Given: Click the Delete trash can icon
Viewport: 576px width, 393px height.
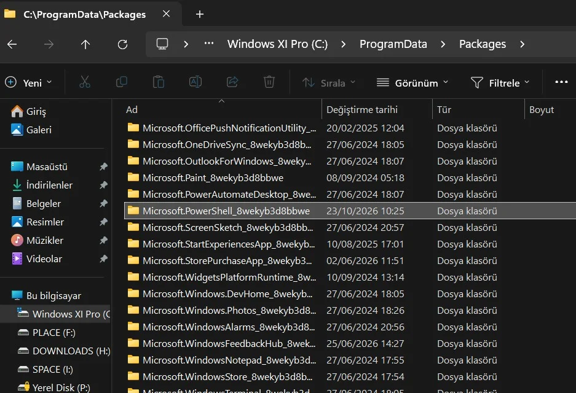Looking at the screenshot, I should point(269,82).
